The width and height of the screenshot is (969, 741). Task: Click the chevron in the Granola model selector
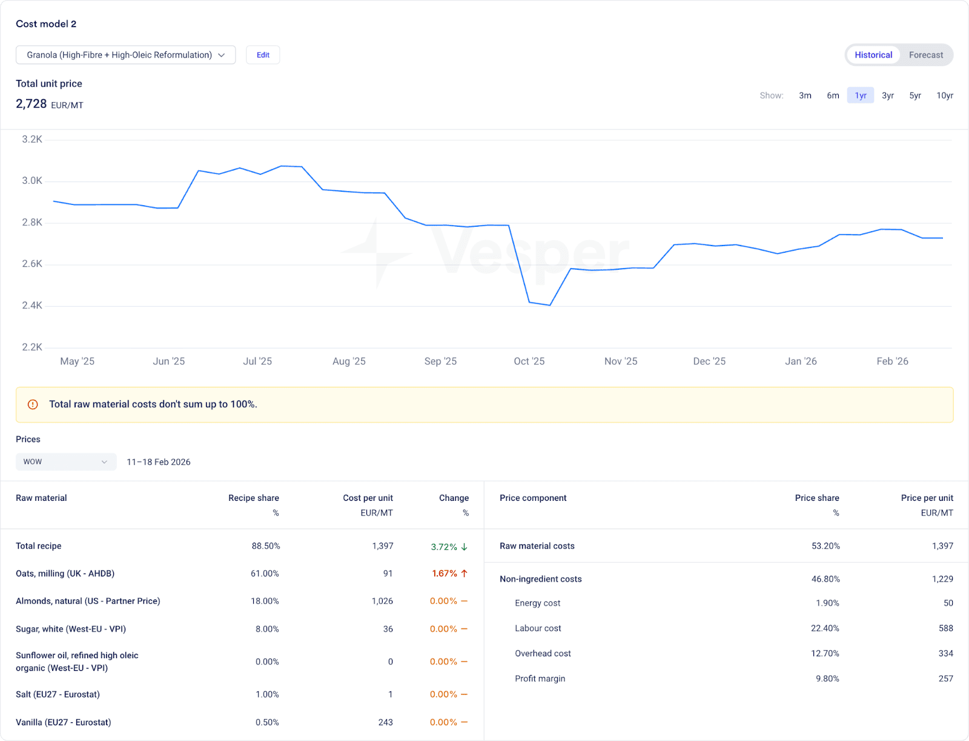pos(222,55)
